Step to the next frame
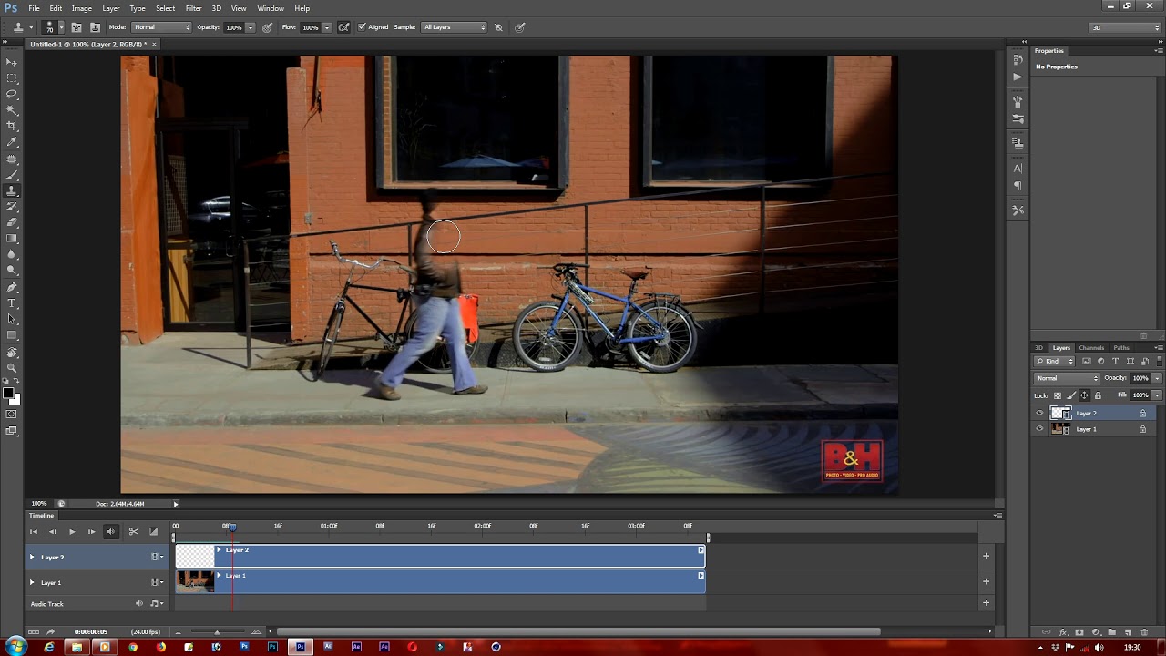The width and height of the screenshot is (1166, 656). point(91,531)
